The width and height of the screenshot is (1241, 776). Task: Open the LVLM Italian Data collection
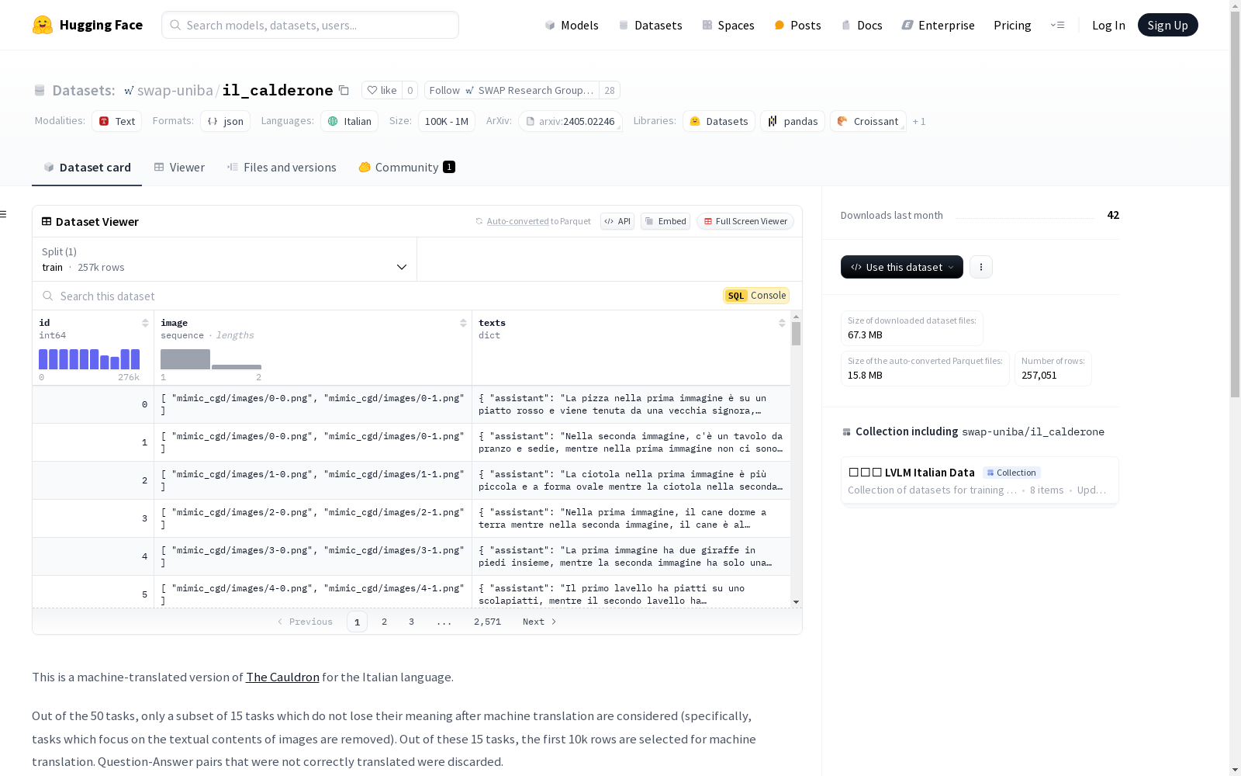980,480
